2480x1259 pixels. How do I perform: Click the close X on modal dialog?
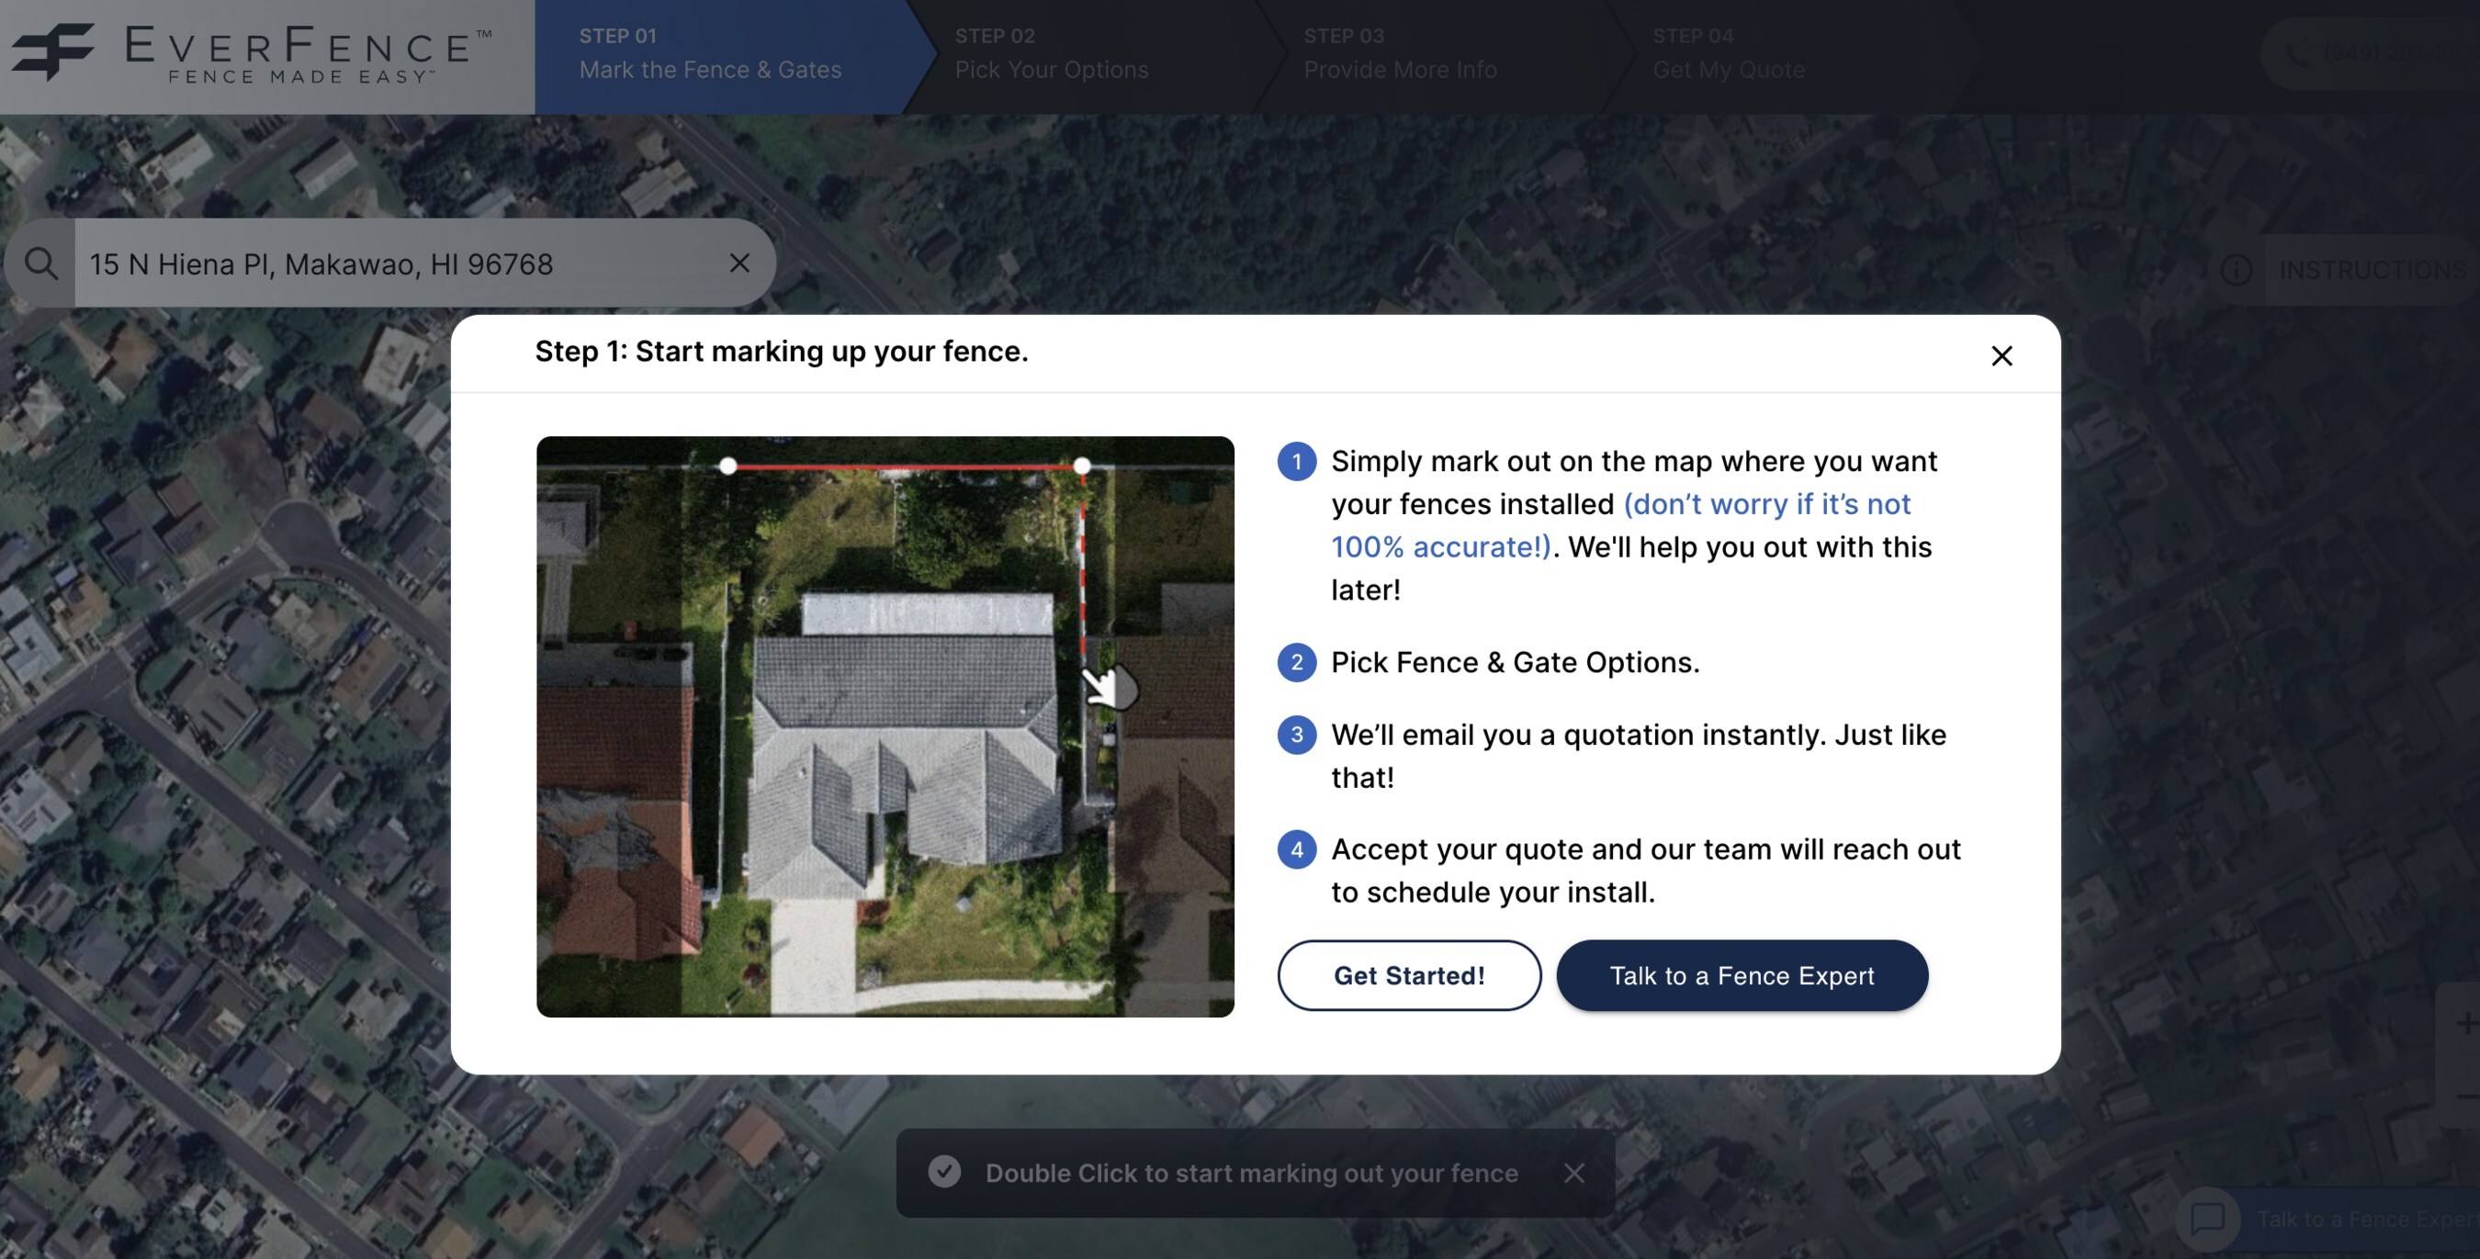(2003, 354)
